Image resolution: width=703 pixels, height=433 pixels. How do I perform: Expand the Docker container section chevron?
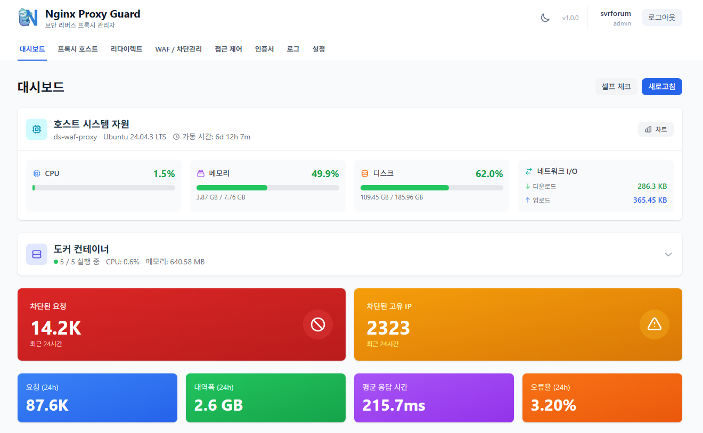pyautogui.click(x=668, y=254)
